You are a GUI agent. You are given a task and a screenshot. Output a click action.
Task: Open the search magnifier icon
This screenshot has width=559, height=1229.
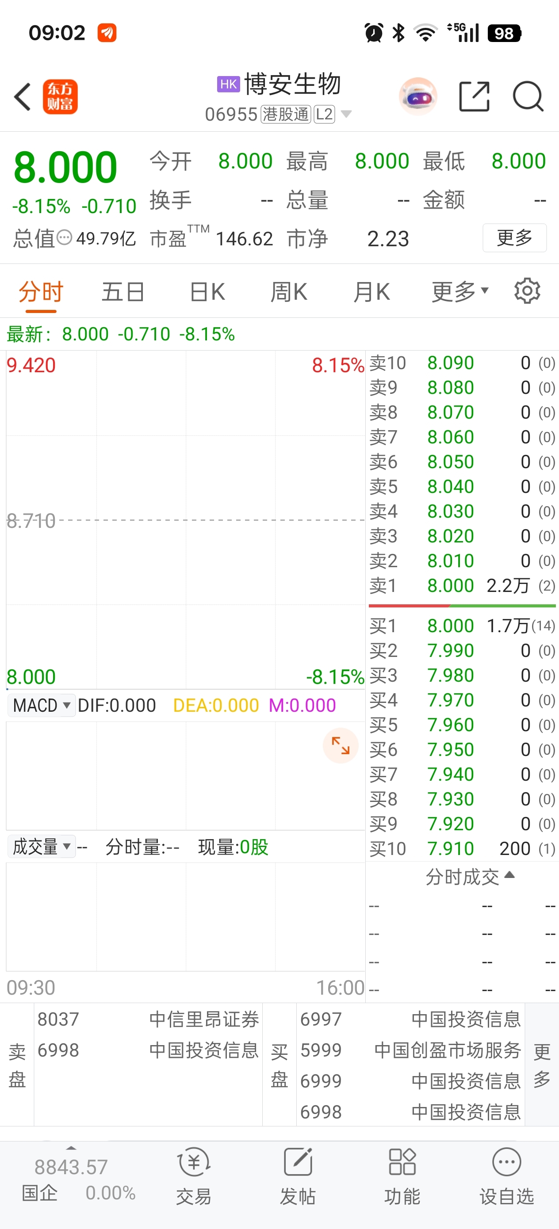coord(528,96)
